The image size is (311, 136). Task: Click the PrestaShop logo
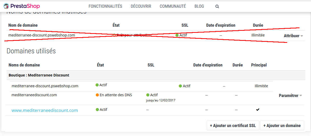22,6
